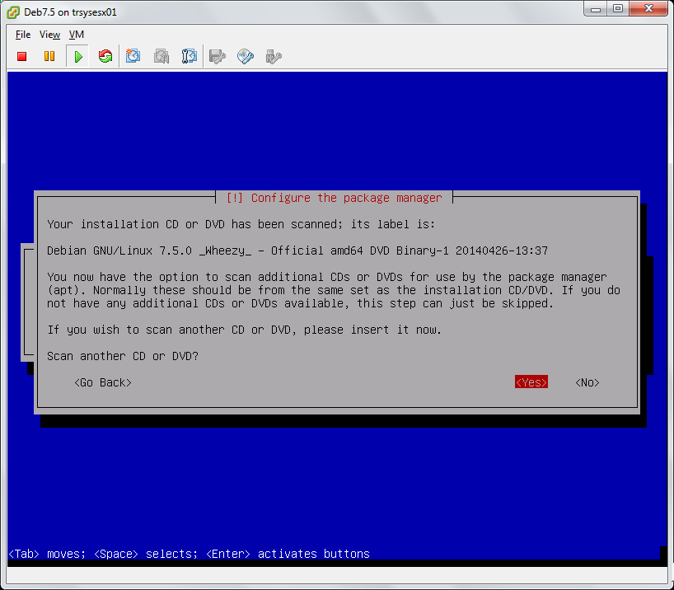Open the USB device connection icon
The image size is (674, 590).
(274, 56)
